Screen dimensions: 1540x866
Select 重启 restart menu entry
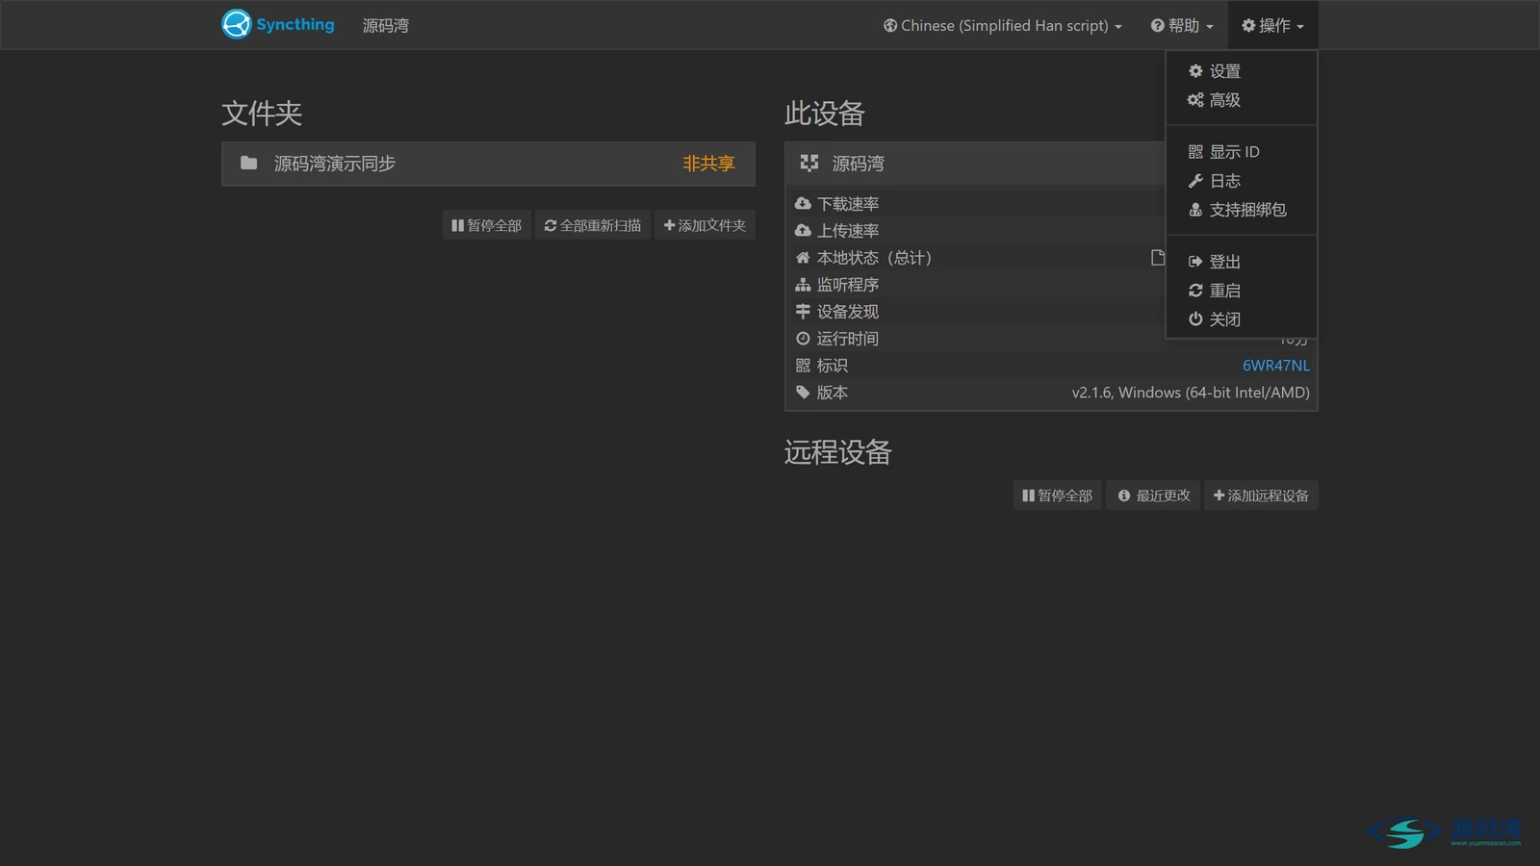pos(1241,291)
